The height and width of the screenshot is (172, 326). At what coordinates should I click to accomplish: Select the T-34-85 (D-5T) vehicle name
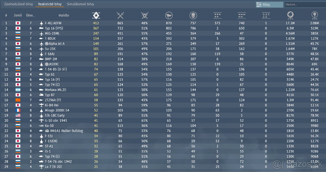(x=56, y=69)
